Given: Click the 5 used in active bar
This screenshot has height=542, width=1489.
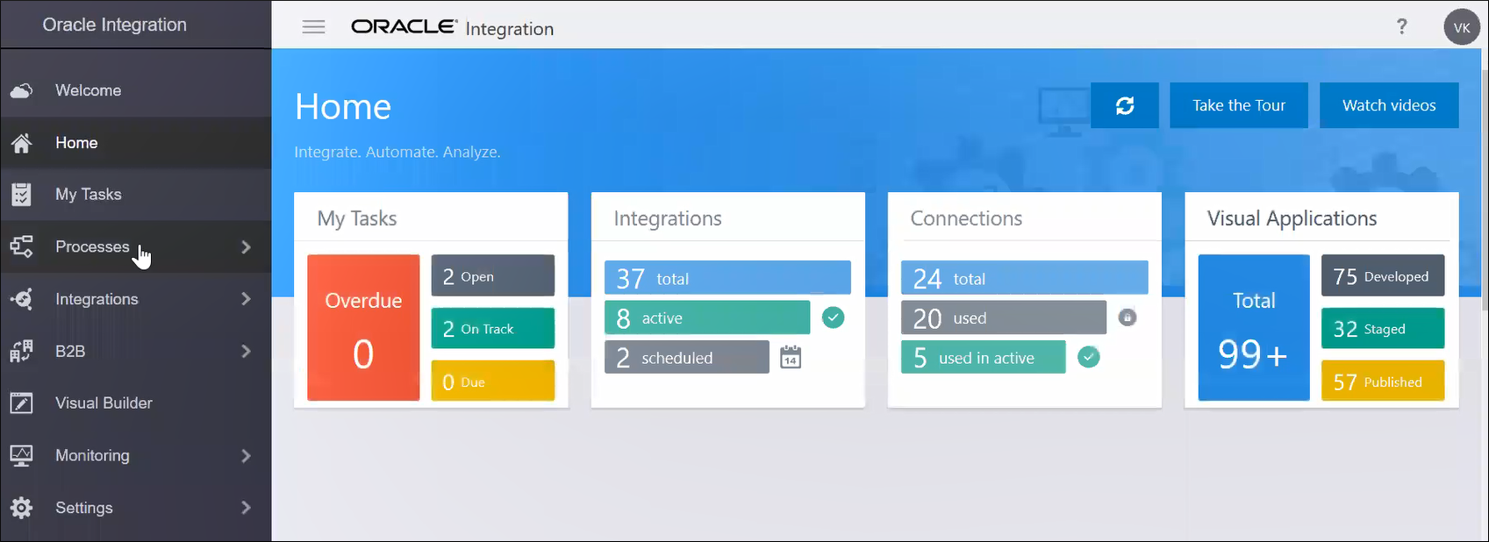Looking at the screenshot, I should tap(984, 357).
